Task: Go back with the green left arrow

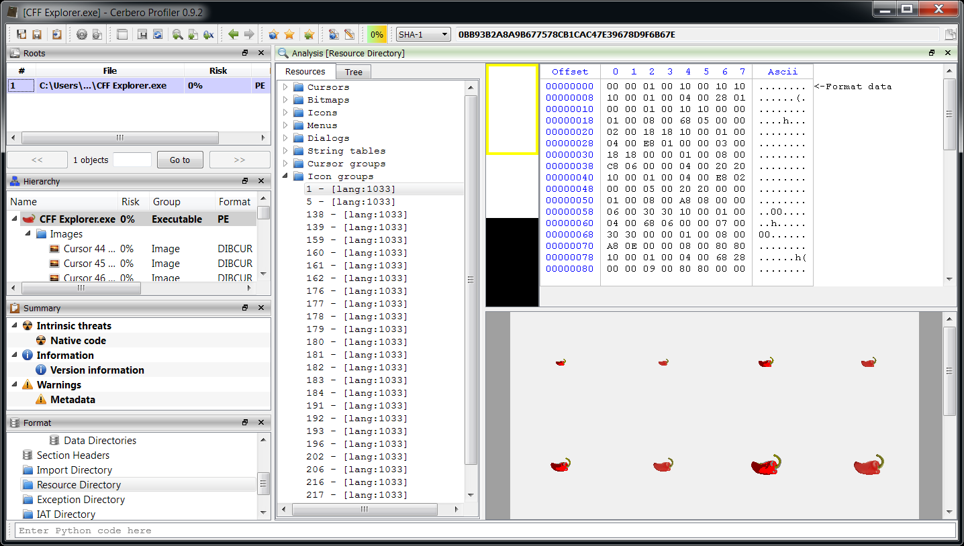Action: [234, 34]
